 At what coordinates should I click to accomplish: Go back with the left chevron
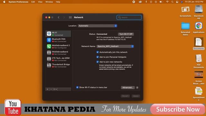[59, 17]
